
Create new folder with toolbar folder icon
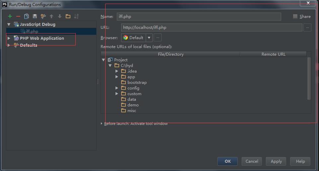[x=68, y=16]
